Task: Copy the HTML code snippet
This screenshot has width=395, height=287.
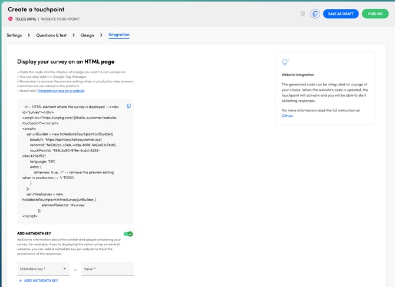Action: (x=129, y=106)
